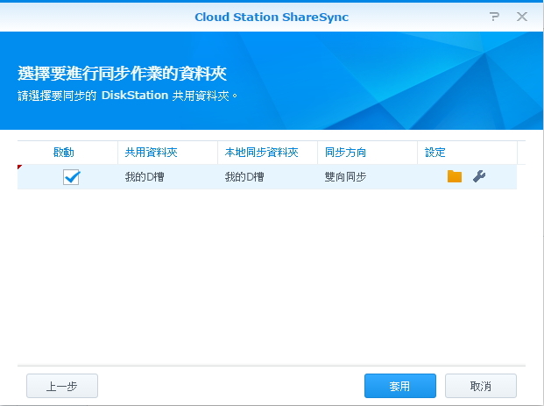Click the 啟動 column header
This screenshot has width=544, height=406.
coord(64,153)
